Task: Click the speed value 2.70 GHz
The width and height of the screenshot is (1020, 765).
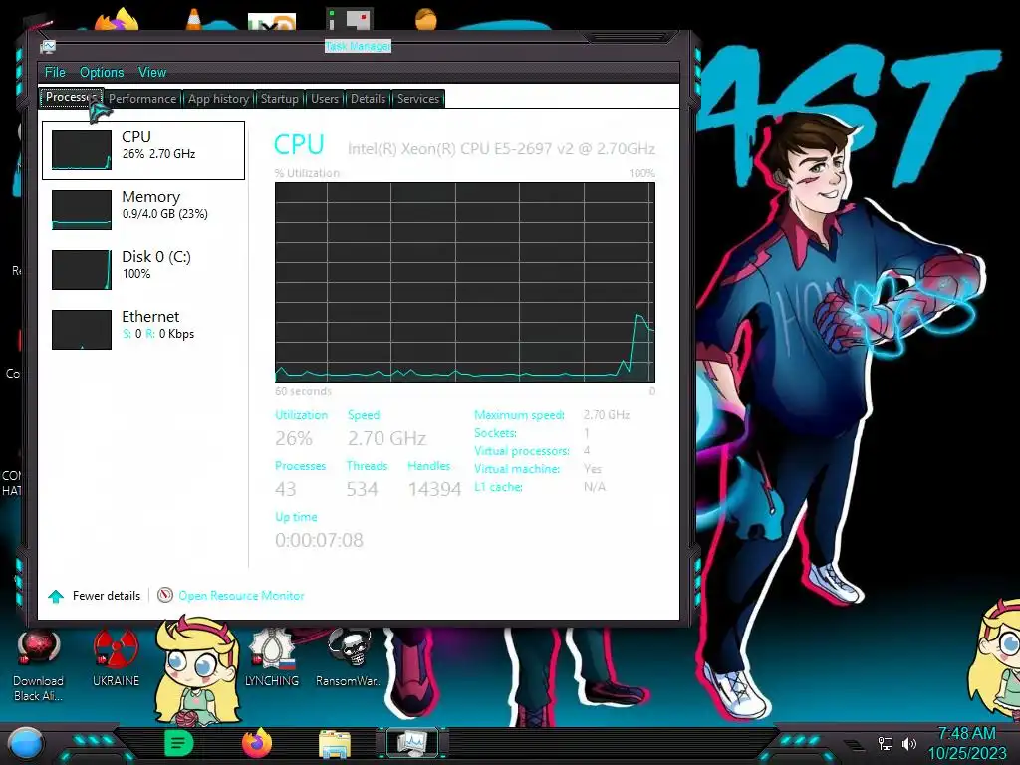Action: [x=386, y=438]
